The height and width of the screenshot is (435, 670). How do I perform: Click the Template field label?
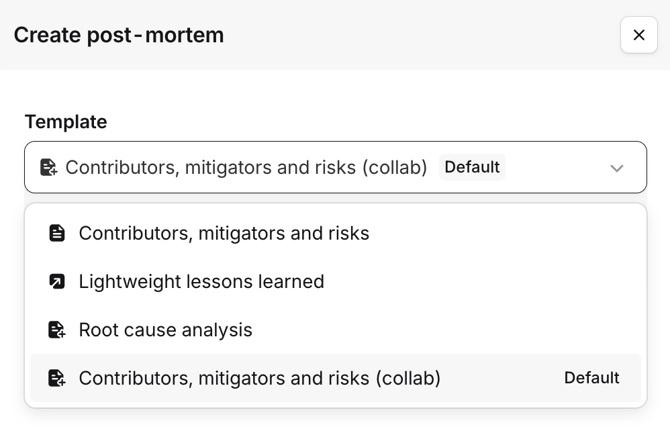point(66,122)
